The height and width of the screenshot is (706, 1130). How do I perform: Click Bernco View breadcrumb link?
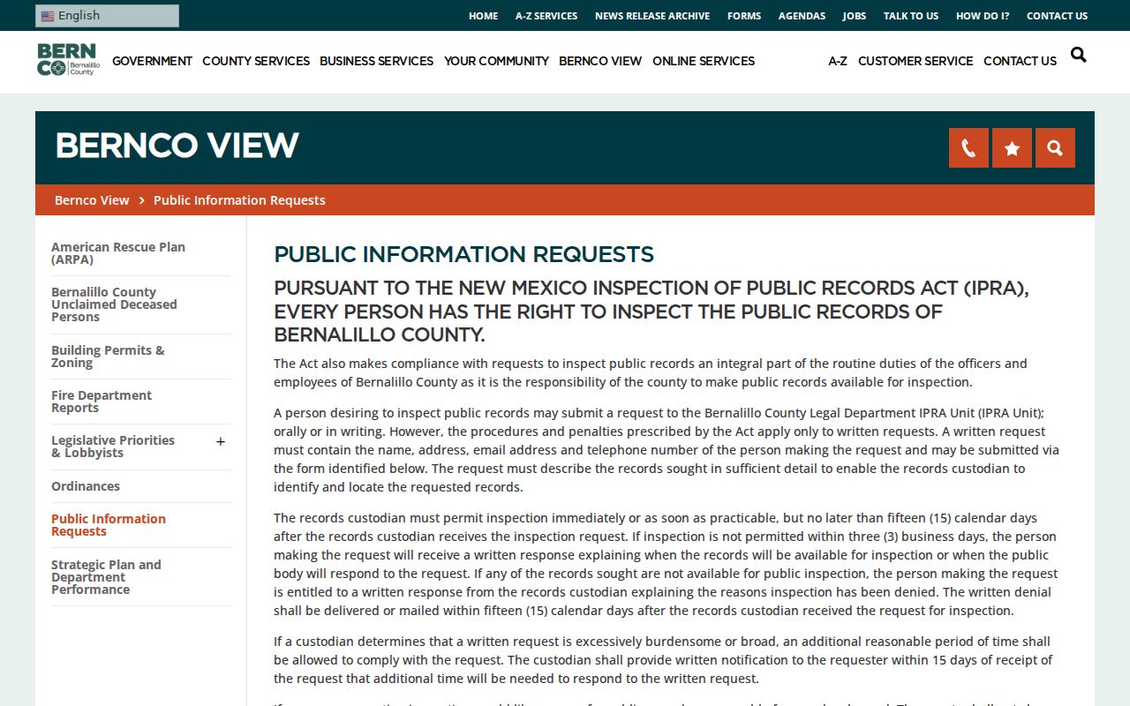pyautogui.click(x=92, y=200)
